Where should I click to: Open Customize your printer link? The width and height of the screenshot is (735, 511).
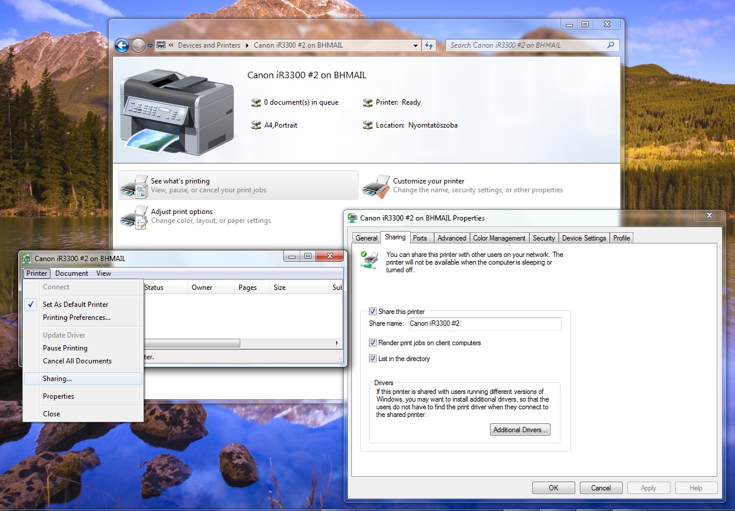(429, 181)
